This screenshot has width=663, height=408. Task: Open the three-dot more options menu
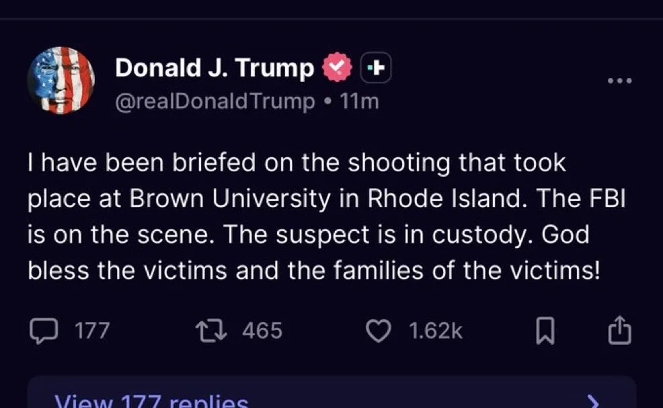619,81
